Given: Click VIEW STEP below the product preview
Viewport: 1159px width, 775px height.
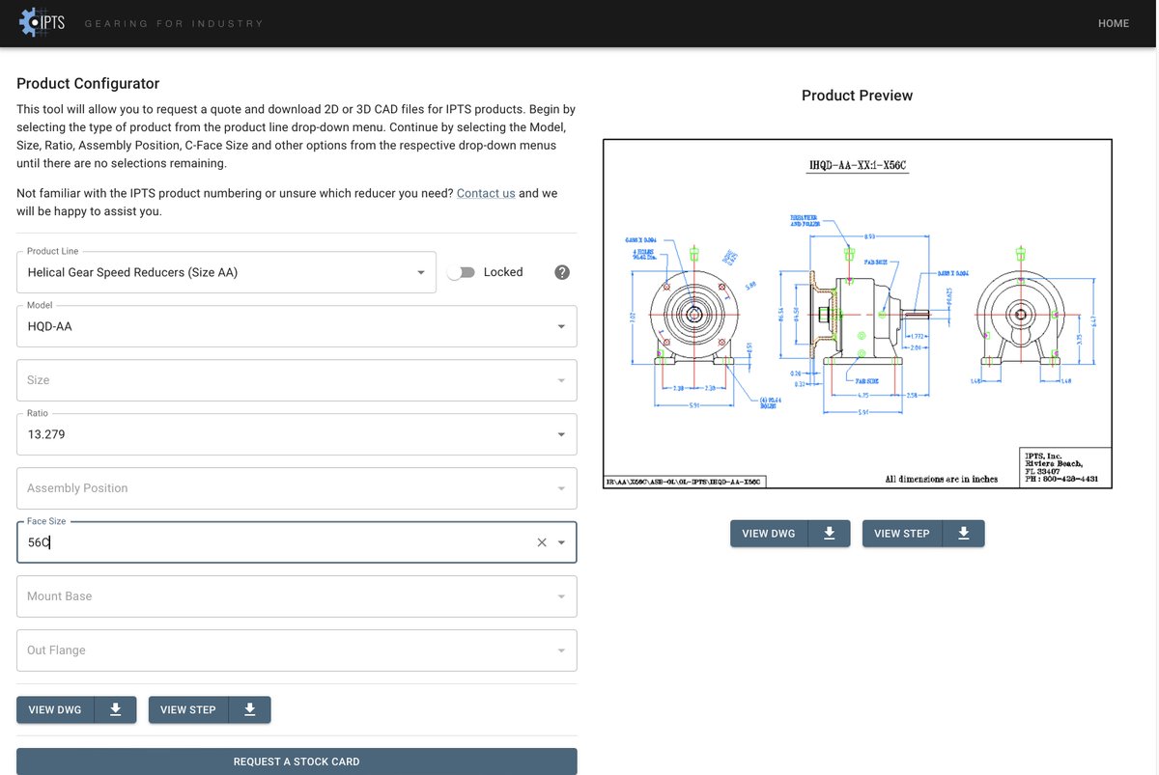Looking at the screenshot, I should (x=900, y=533).
